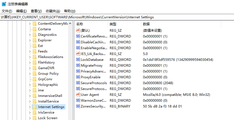The height and width of the screenshot is (120, 234).
Task: Select the Holographic tree item
Action: (x=48, y=85)
